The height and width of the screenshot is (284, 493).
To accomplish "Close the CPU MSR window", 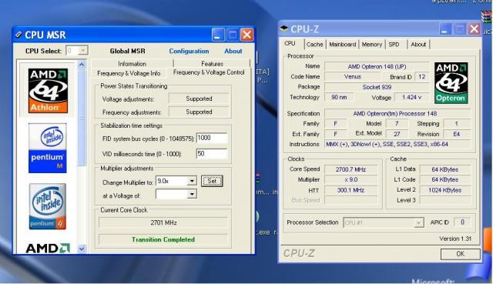I will tap(246, 35).
